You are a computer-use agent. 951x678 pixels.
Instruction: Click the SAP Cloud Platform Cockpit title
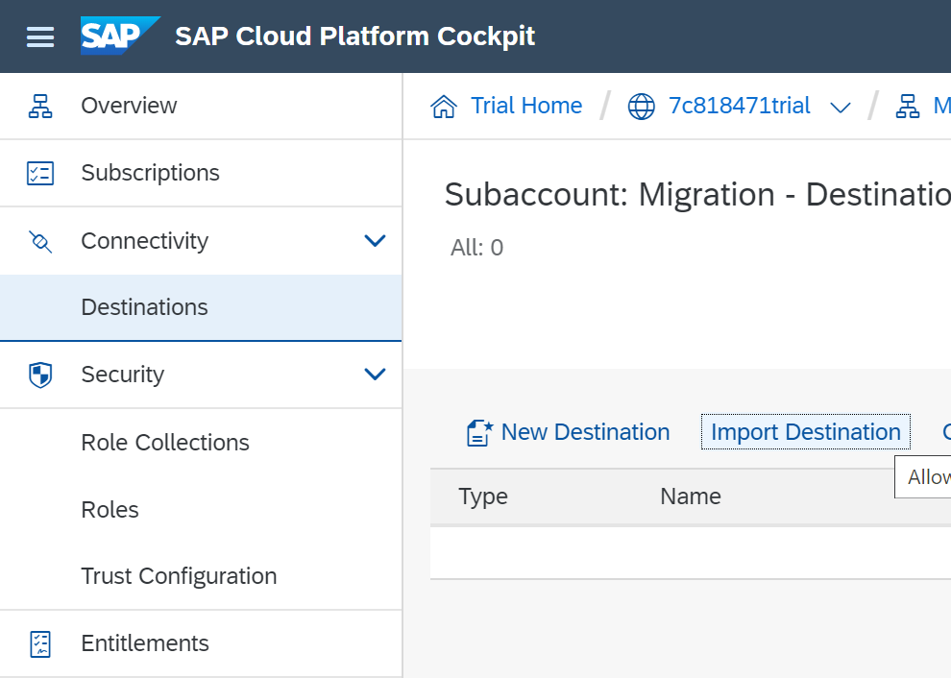[354, 36]
